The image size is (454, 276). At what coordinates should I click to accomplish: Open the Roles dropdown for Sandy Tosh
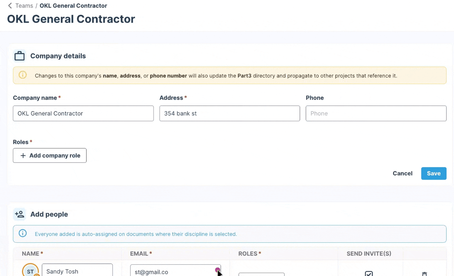pyautogui.click(x=261, y=274)
